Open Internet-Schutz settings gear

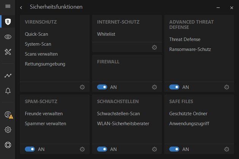click(x=154, y=47)
